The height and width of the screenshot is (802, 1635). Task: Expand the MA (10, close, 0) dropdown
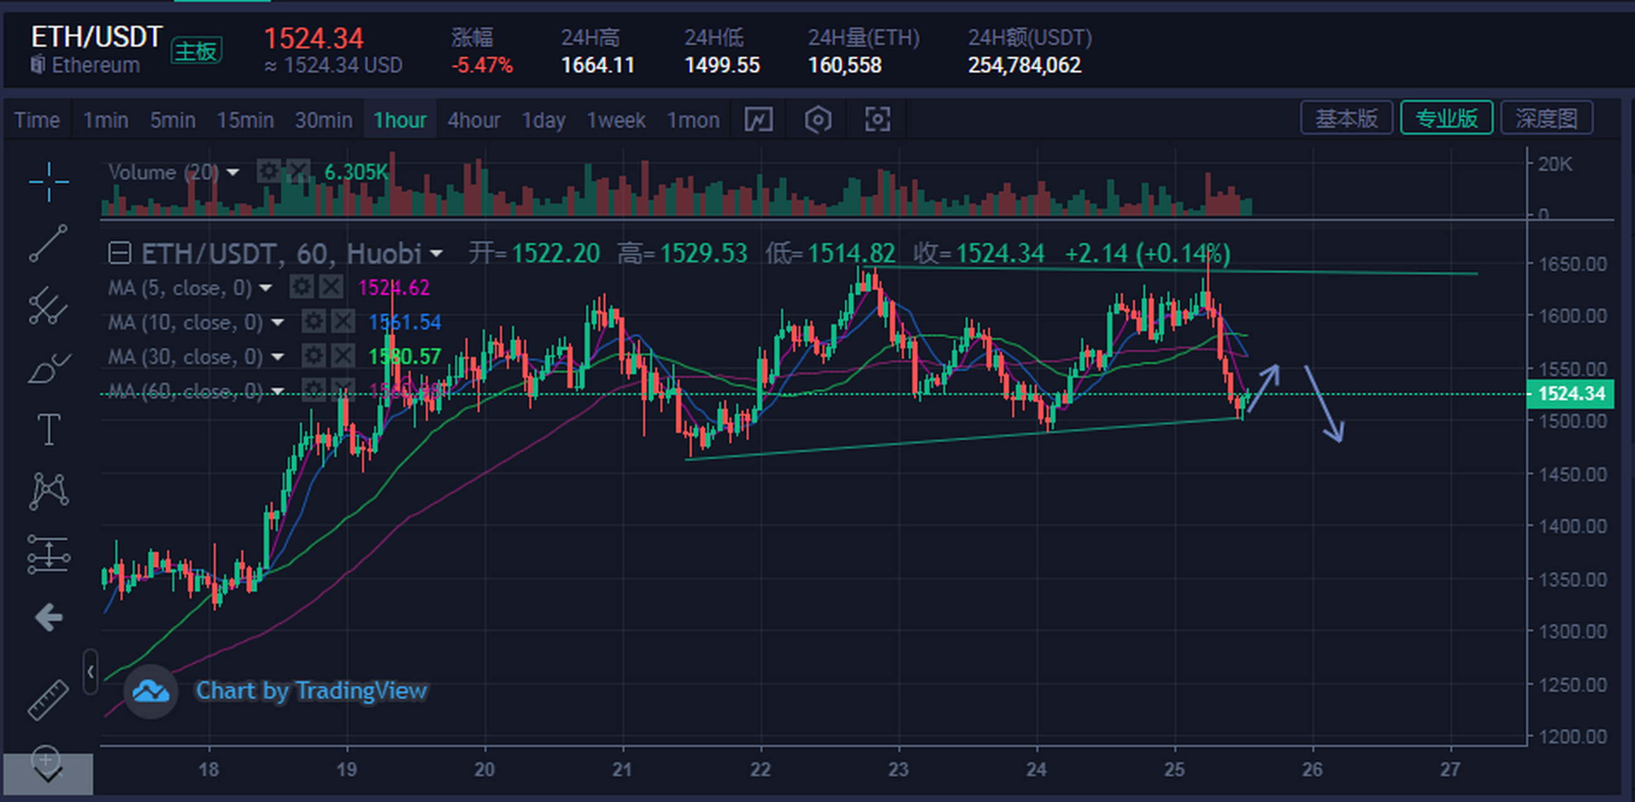278,323
